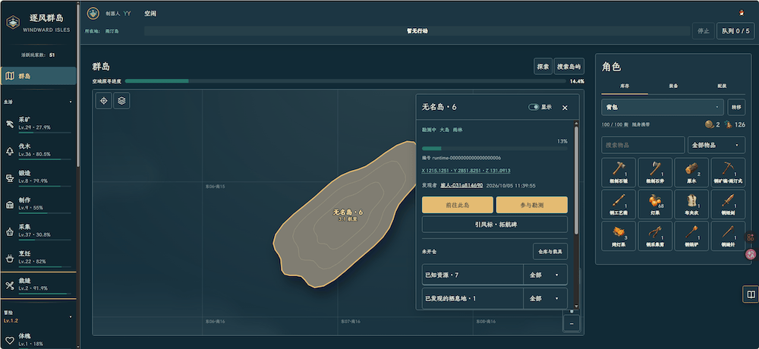Click the coin currency icon showing 2
This screenshot has width=759, height=349.
click(709, 124)
